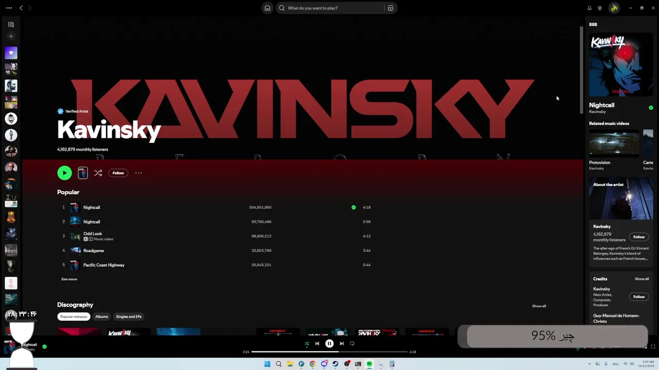Open Windows Start button
Viewport: 659px width, 370px height.
267,364
